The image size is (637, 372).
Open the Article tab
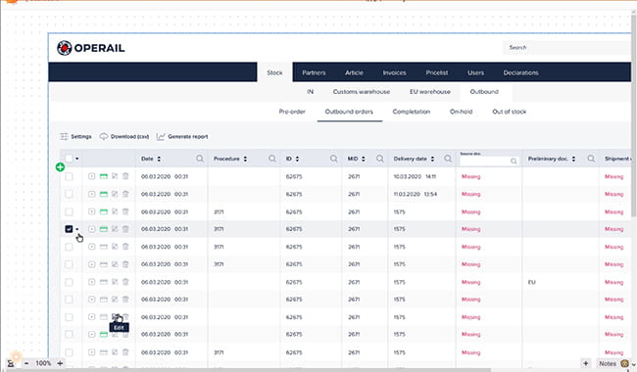coord(354,72)
